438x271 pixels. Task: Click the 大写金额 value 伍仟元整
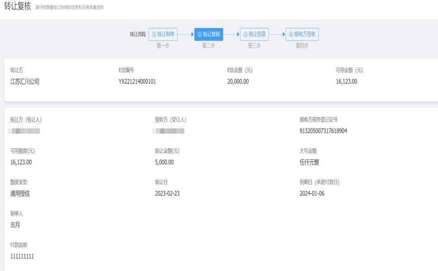(x=309, y=162)
